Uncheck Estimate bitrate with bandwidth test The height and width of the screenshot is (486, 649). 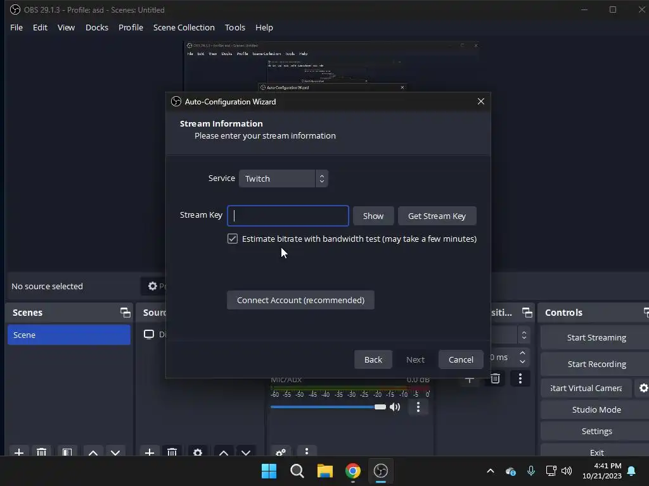click(x=233, y=239)
